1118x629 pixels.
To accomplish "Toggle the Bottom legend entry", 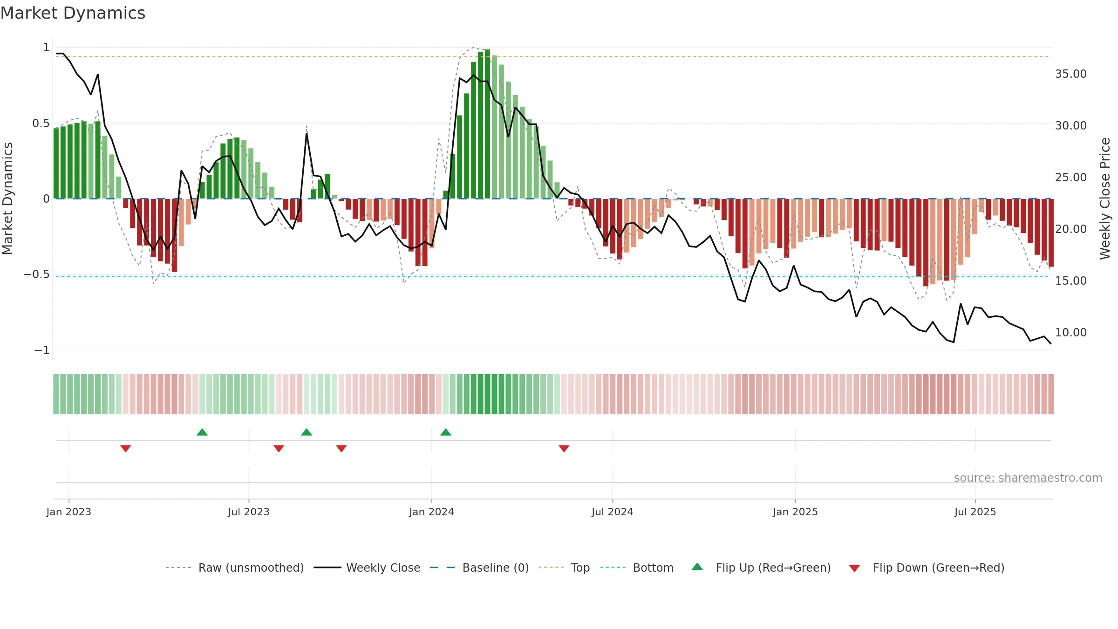I will tap(637, 567).
